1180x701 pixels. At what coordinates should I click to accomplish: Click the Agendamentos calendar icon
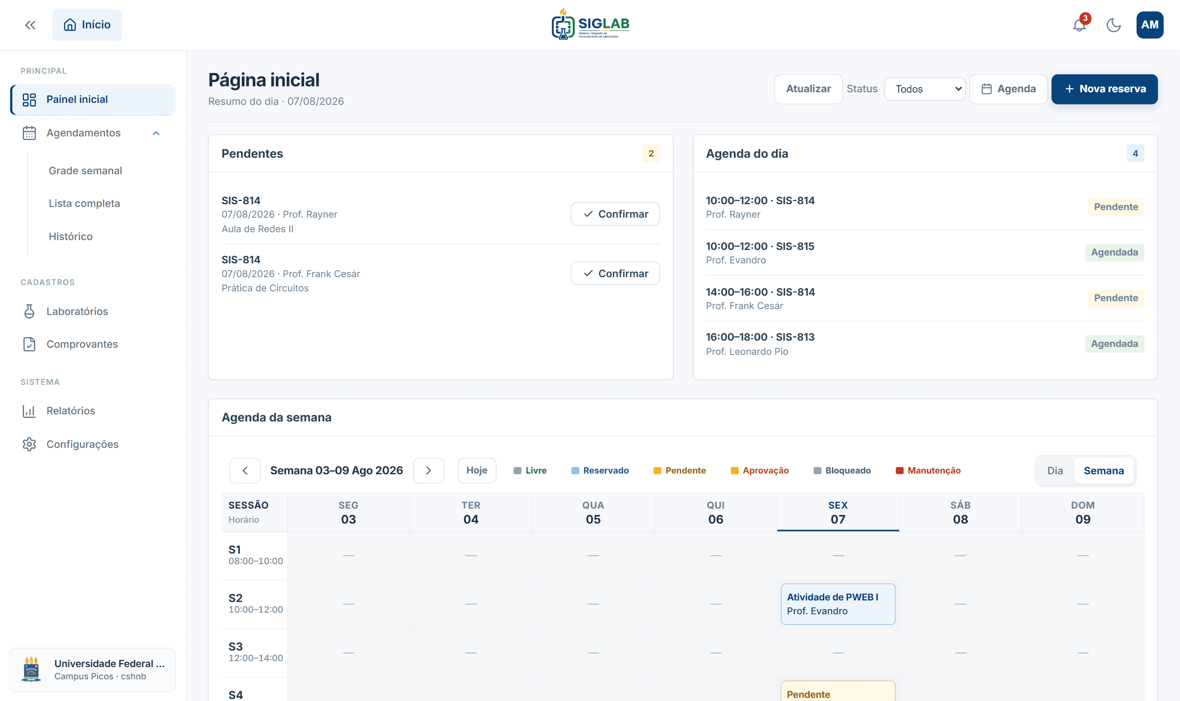[x=29, y=133]
